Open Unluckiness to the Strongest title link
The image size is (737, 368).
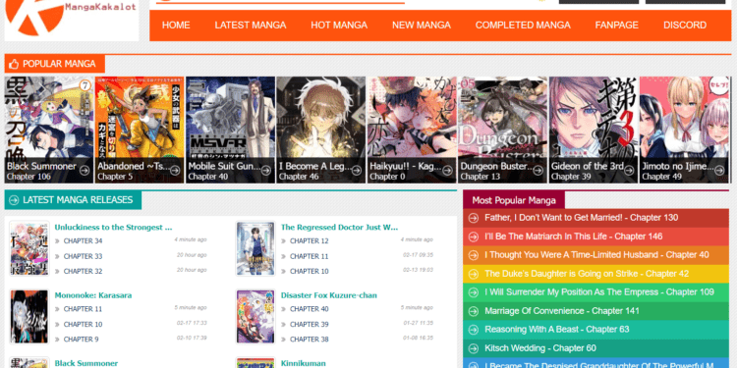[x=113, y=228]
